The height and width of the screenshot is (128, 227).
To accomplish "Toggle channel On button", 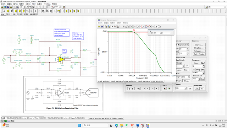I will point(190,89).
